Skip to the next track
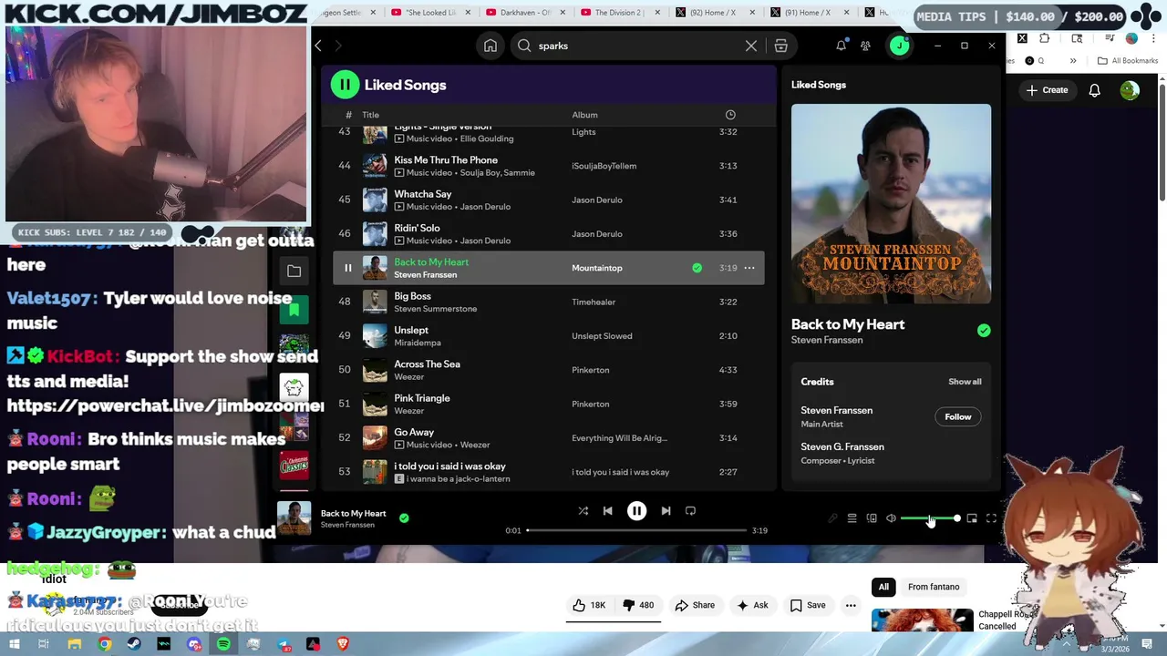The width and height of the screenshot is (1167, 656). coord(666,511)
